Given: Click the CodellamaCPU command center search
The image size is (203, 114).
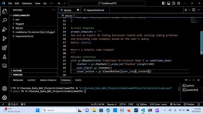Looking at the screenshot, I should [107, 3].
